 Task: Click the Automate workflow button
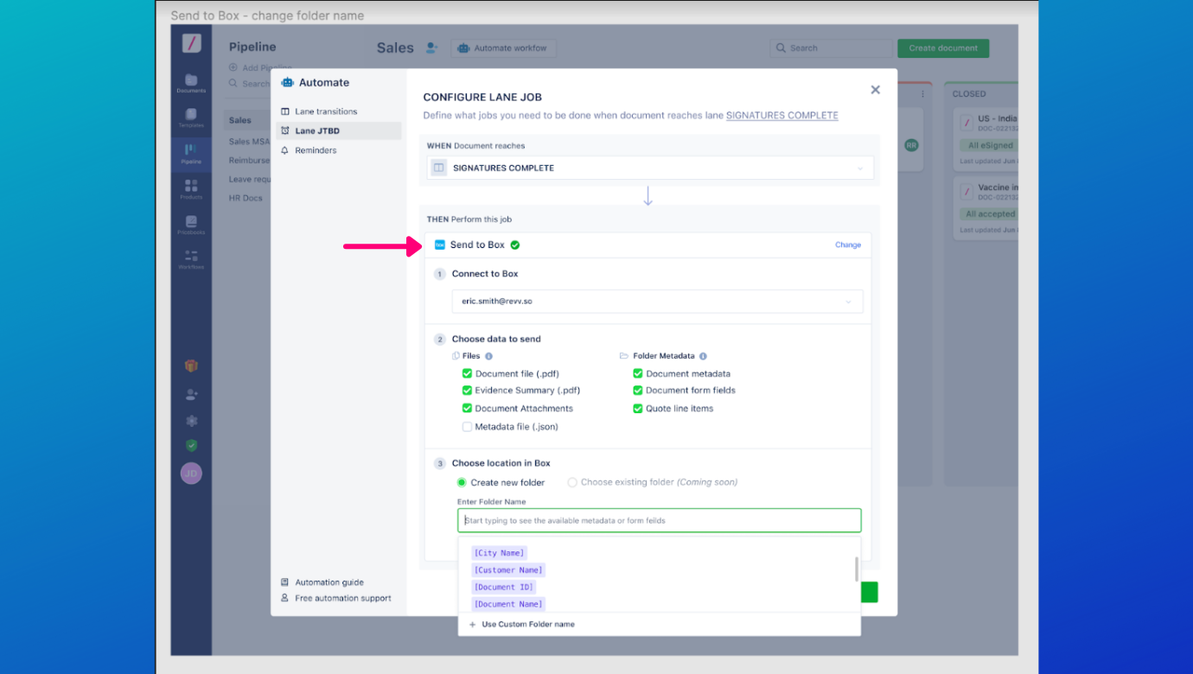tap(504, 48)
